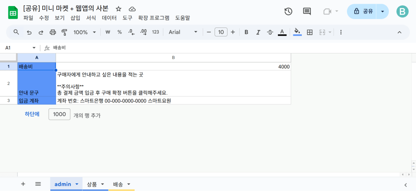416x191 pixels.
Task: Star this spreadsheet document
Action: point(119,8)
